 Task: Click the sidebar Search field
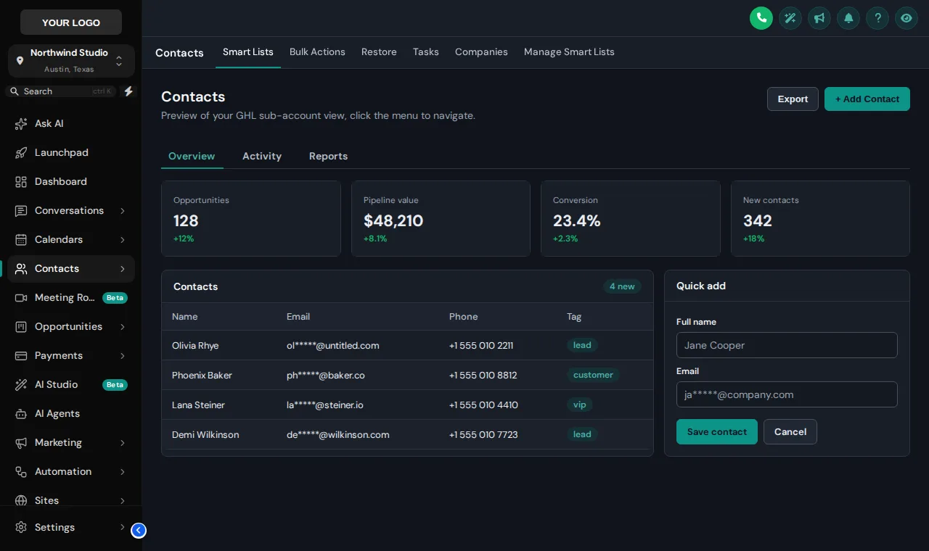coord(61,91)
